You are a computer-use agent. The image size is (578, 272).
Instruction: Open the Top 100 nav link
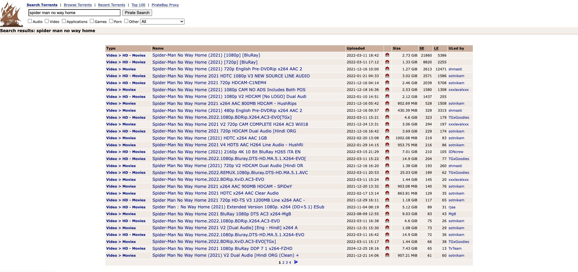tap(139, 5)
